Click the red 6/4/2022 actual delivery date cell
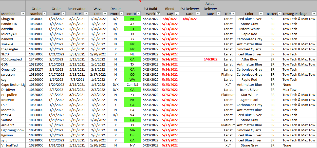The height and width of the screenshot is (148, 317). (x=210, y=59)
